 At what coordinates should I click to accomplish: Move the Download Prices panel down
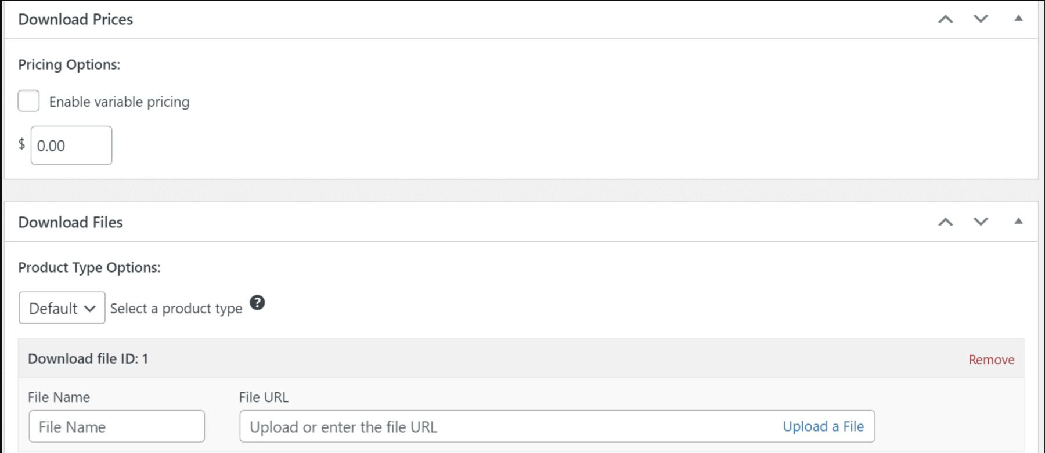coord(980,19)
